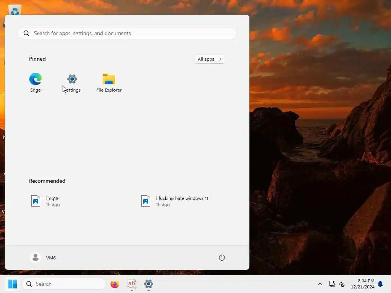Image resolution: width=391 pixels, height=293 pixels.
Task: Click the magnifier icon in the Start search bar
Action: [26, 33]
